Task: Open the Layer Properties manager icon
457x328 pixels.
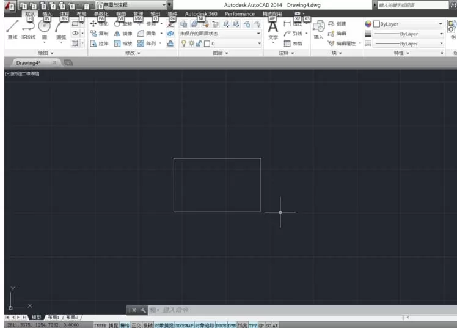Action: click(x=184, y=24)
